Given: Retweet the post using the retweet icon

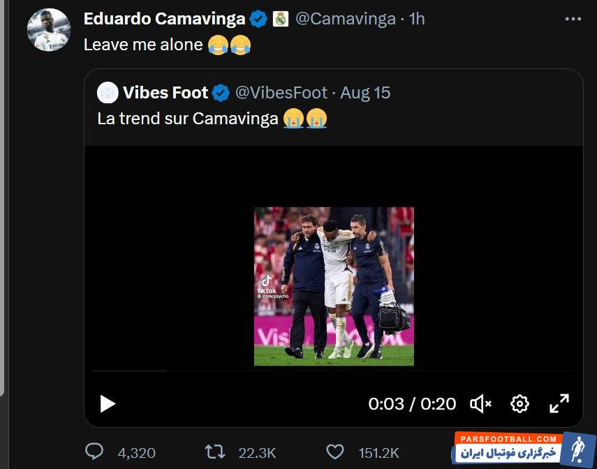Looking at the screenshot, I should click(214, 452).
